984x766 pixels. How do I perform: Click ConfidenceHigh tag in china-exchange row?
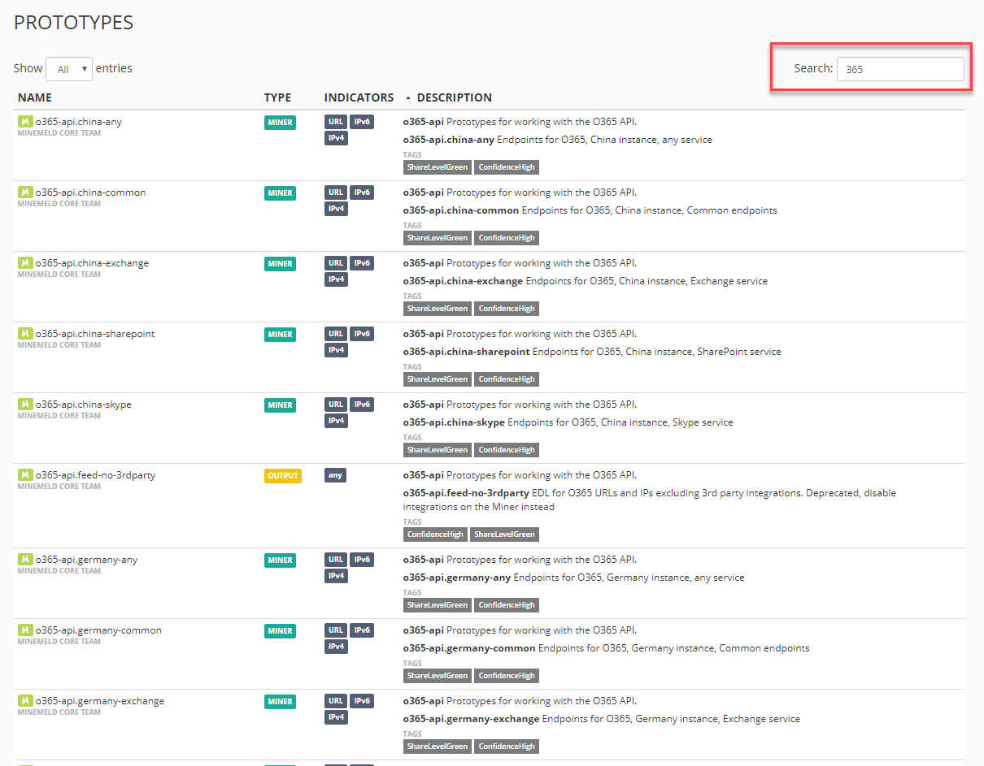click(x=507, y=309)
